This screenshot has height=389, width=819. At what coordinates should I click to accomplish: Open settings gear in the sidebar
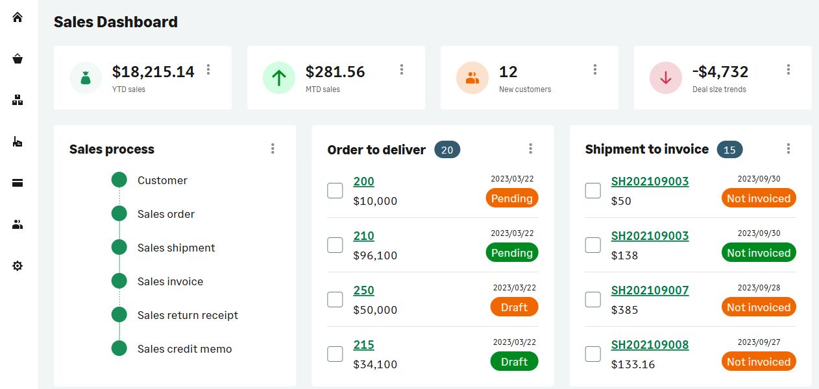pyautogui.click(x=18, y=266)
